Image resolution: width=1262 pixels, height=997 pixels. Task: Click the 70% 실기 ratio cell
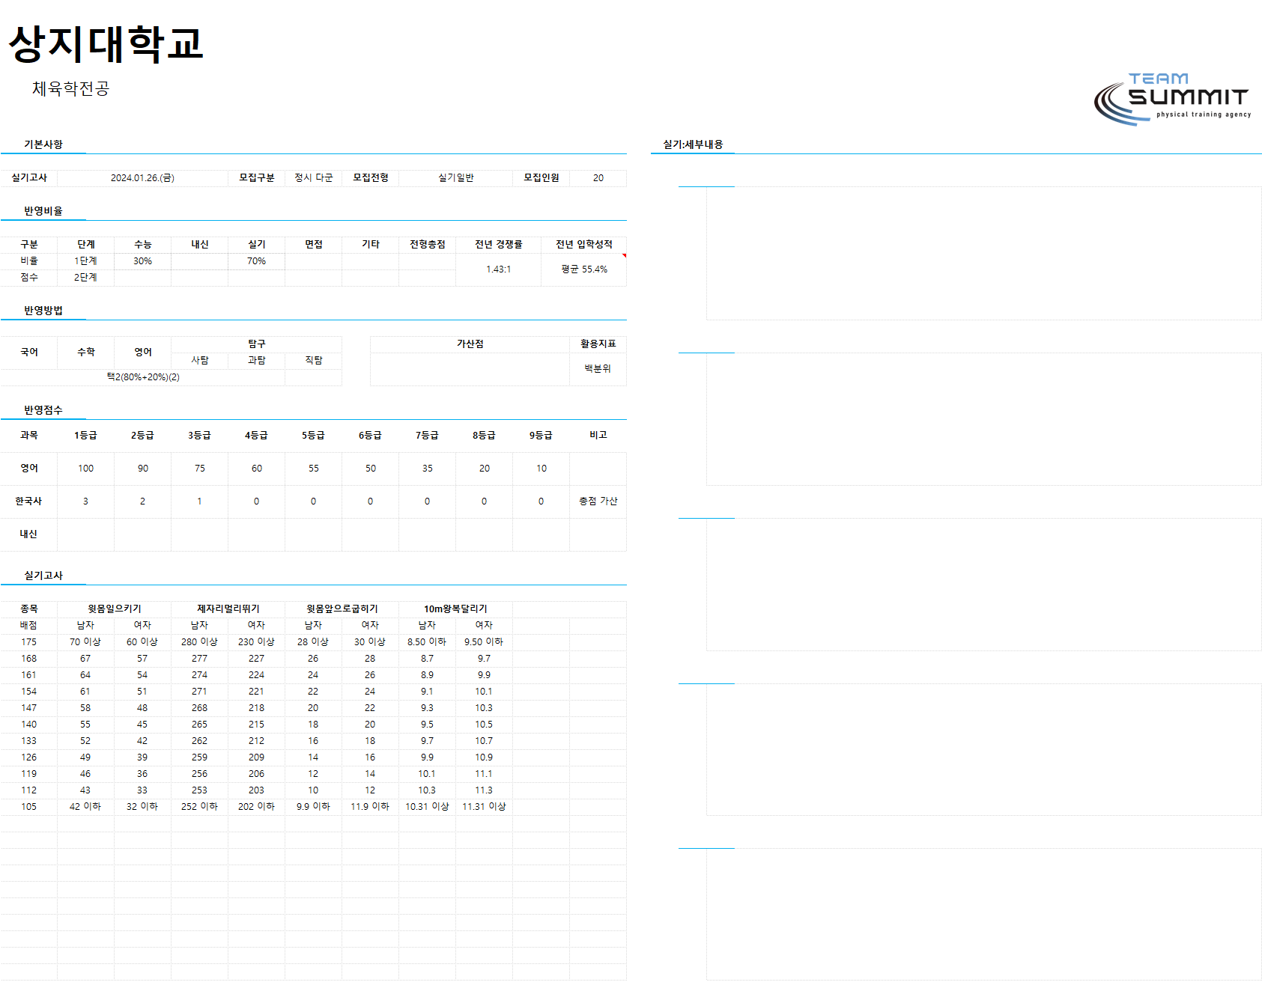257,261
